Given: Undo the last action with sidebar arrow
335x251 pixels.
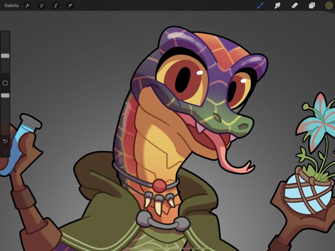Looking at the screenshot, I should pos(5,141).
